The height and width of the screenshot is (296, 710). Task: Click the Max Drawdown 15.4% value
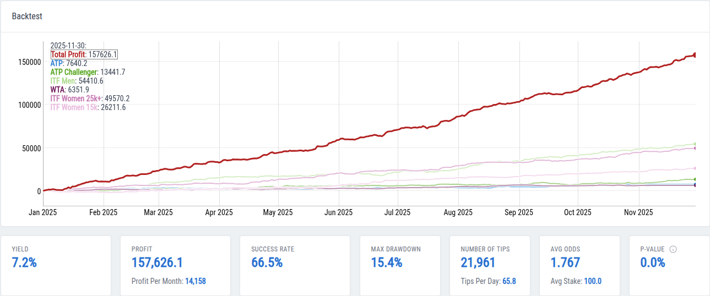coord(387,262)
